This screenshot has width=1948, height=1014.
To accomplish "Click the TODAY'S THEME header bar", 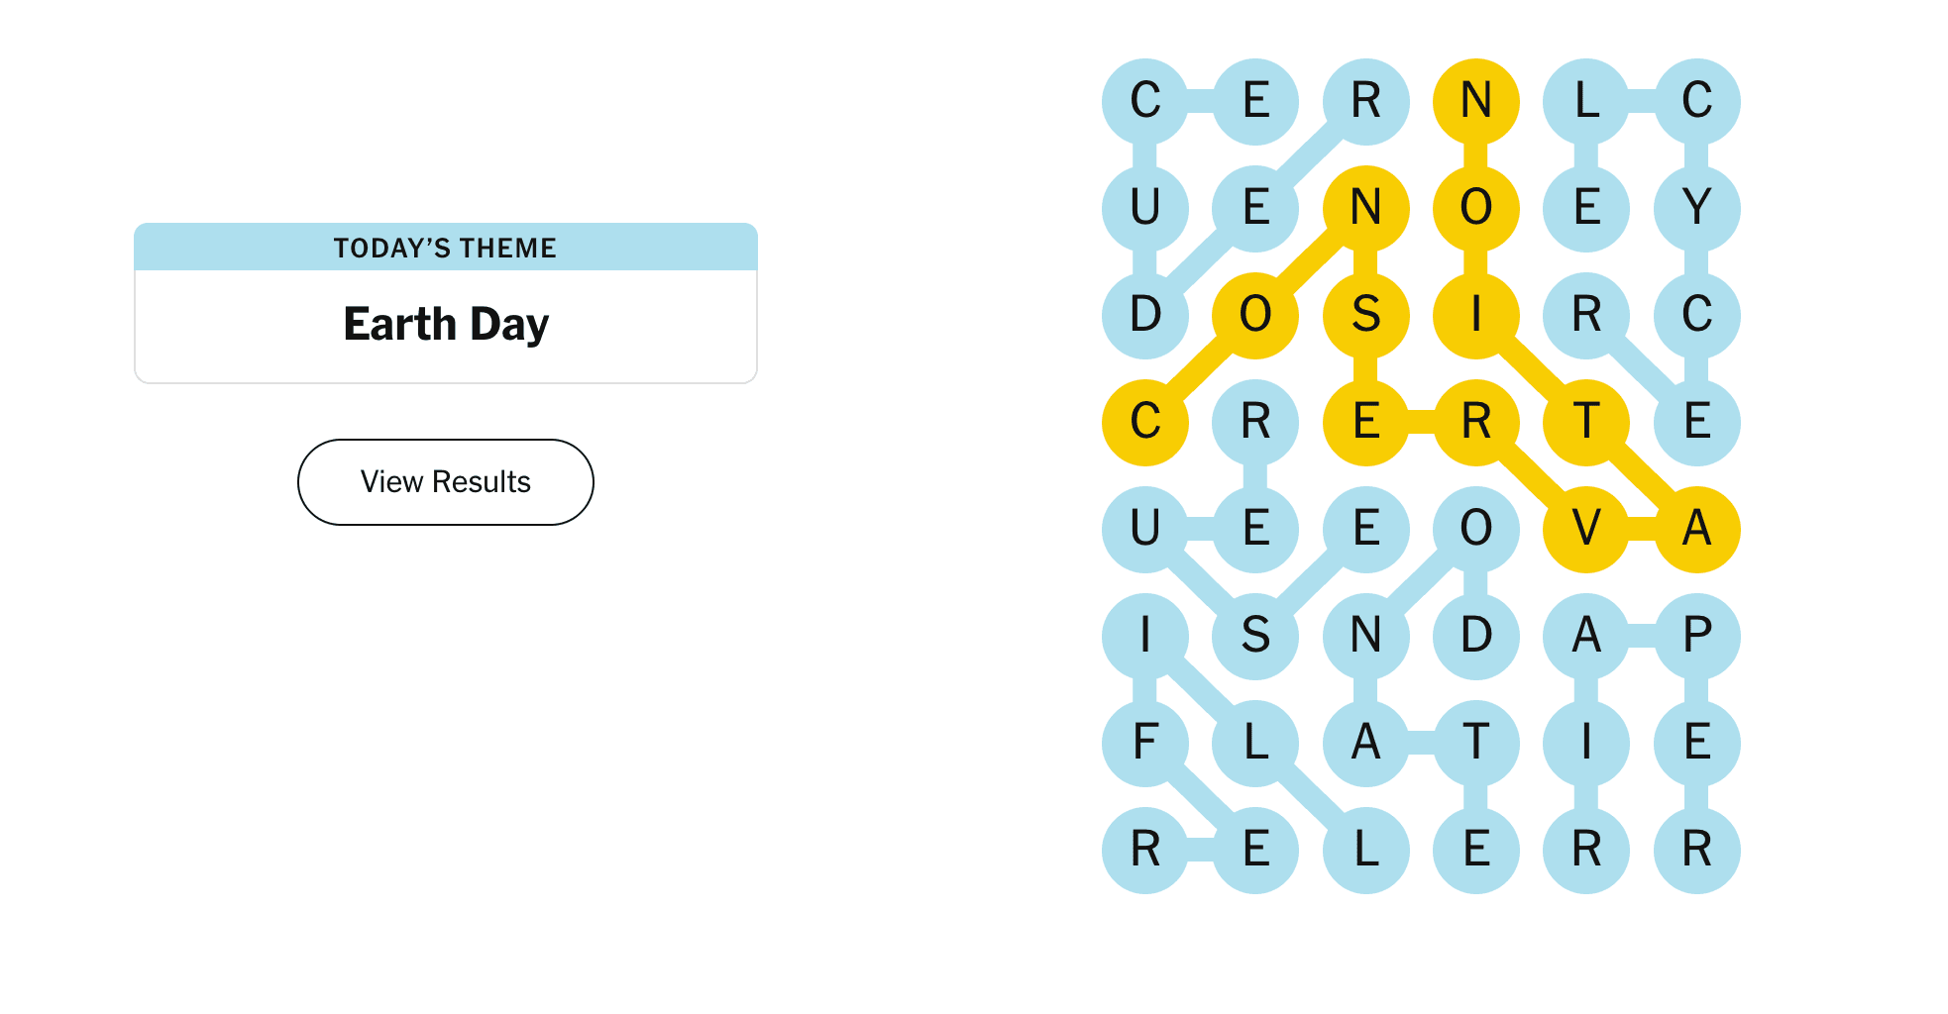I will pos(445,248).
